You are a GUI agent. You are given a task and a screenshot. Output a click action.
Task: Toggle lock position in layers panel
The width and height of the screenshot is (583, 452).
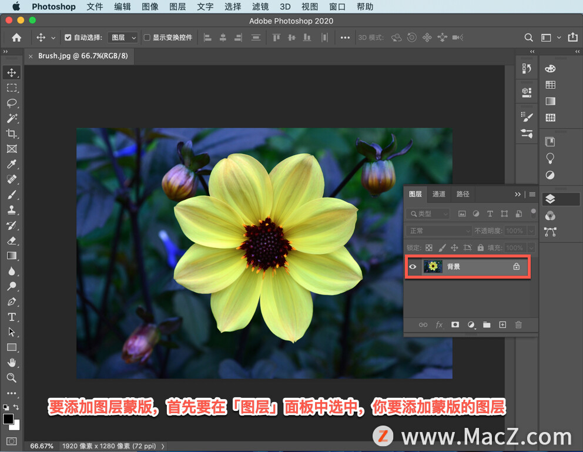point(454,247)
